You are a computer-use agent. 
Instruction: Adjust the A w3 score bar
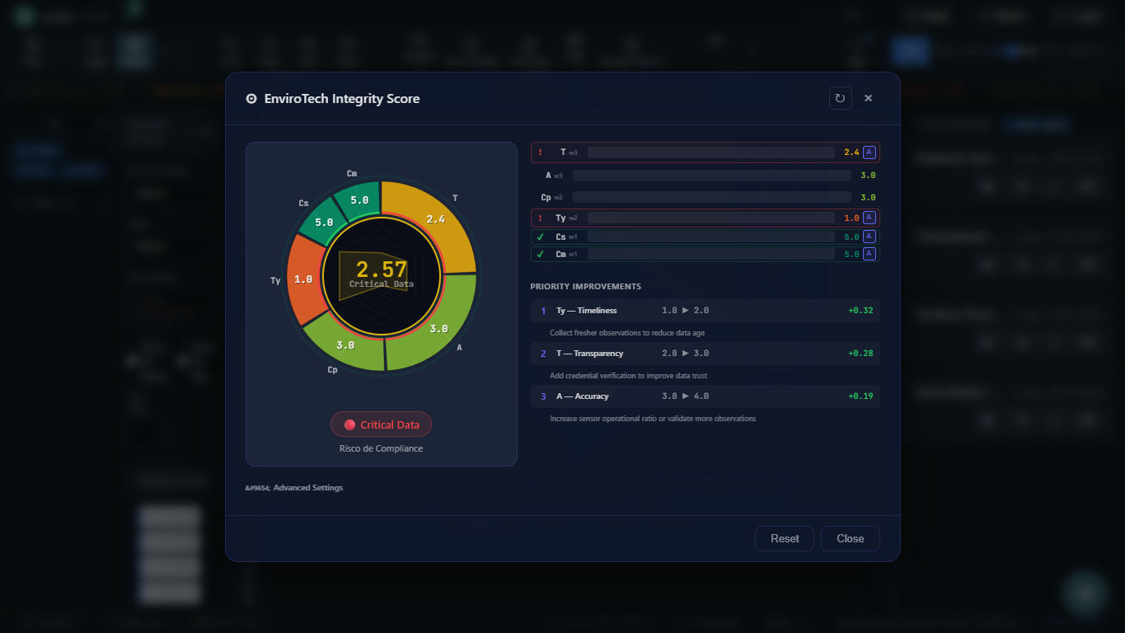(x=712, y=176)
